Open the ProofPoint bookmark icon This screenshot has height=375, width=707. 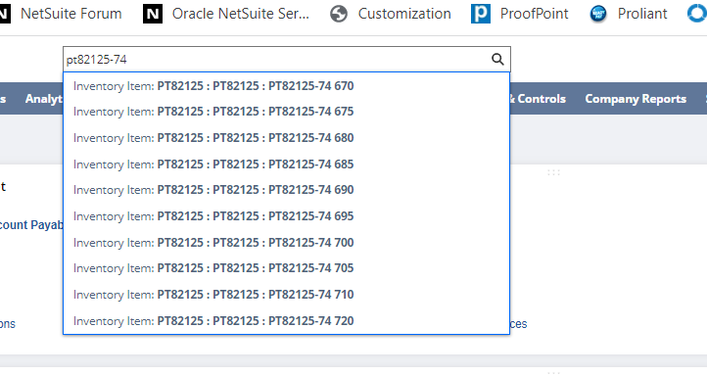click(x=480, y=14)
